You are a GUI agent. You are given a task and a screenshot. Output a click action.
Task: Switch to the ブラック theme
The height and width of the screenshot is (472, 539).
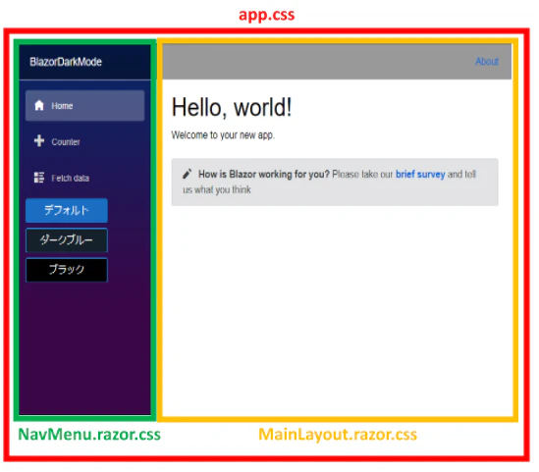[x=67, y=270]
